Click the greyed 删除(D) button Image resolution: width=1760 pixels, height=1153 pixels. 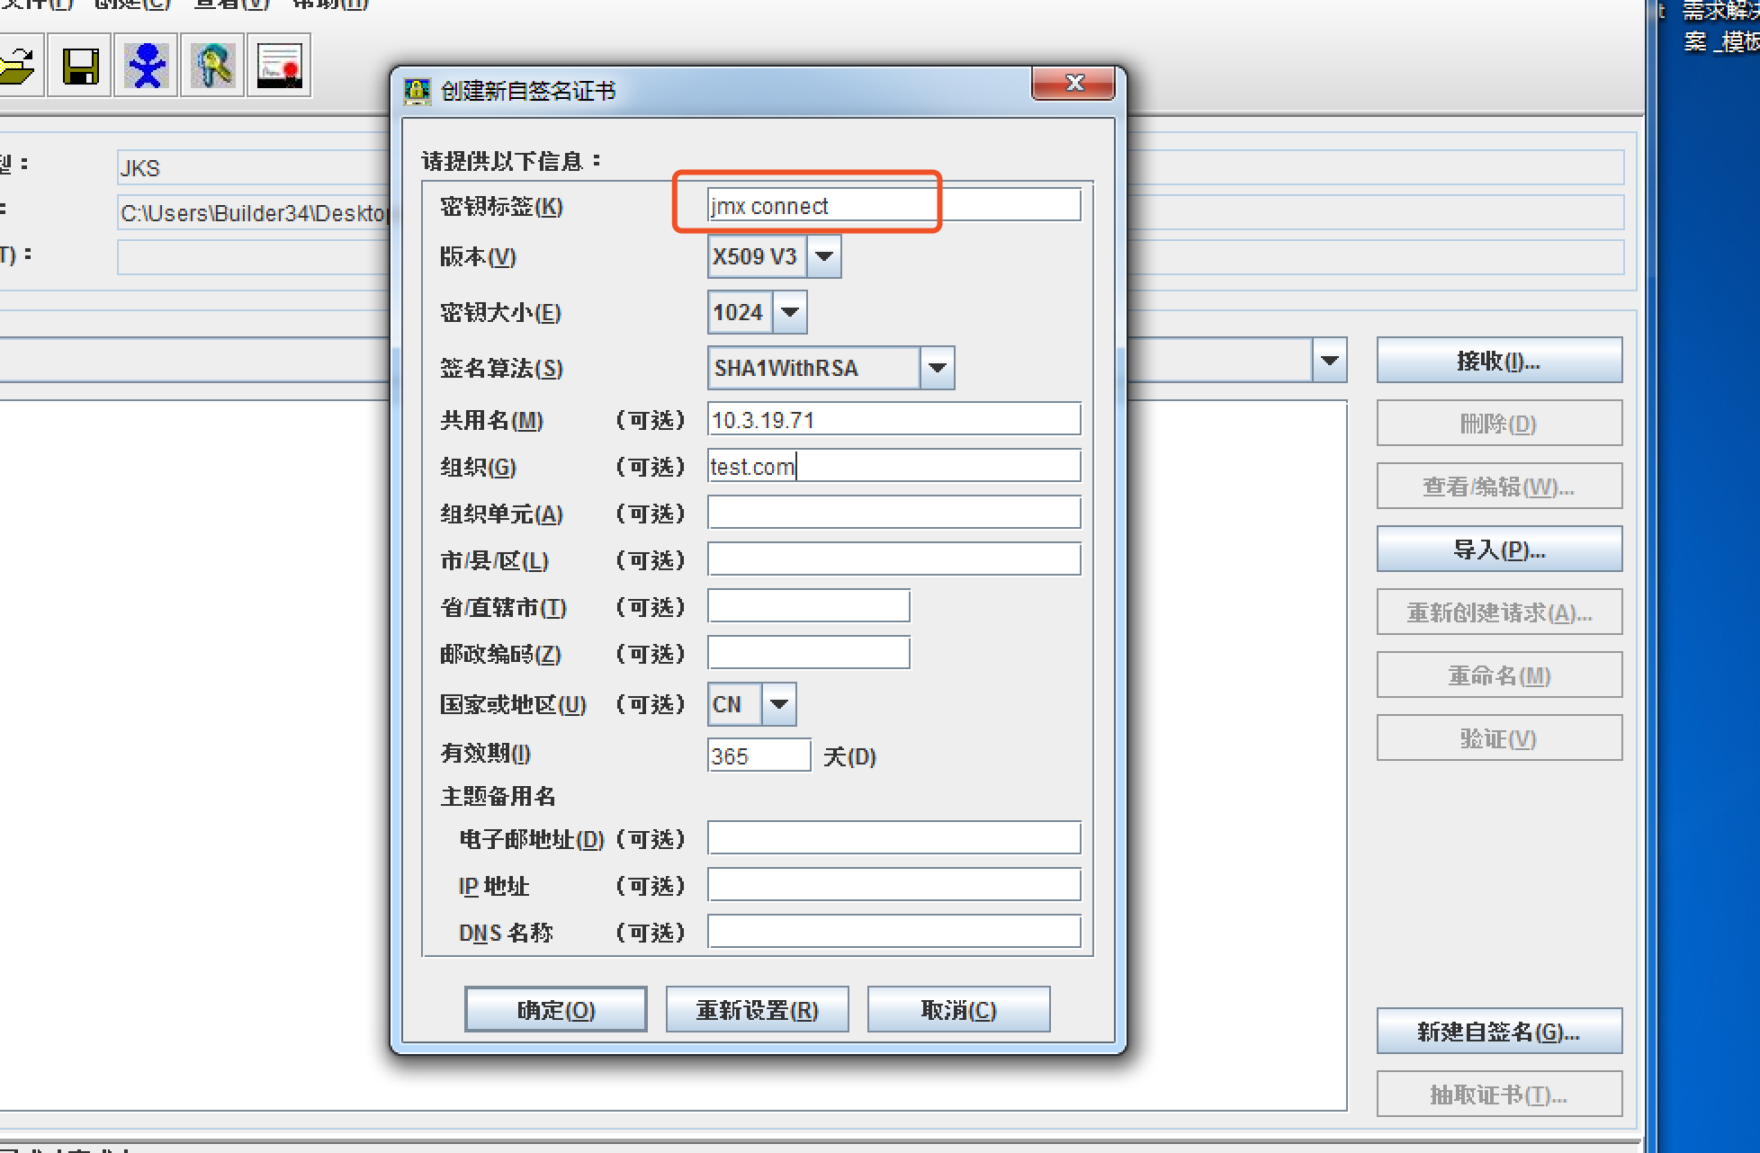coord(1499,423)
